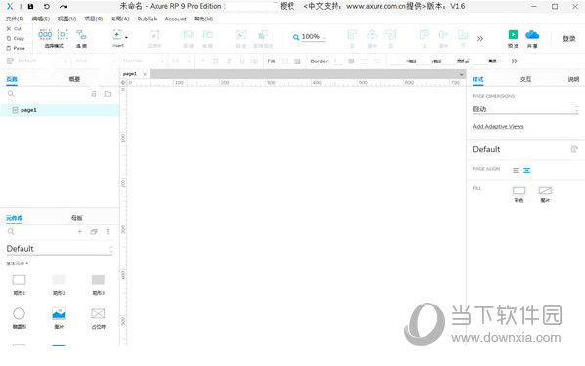Click the Save disk icon in title bar
This screenshot has width=585, height=366.
click(30, 6)
